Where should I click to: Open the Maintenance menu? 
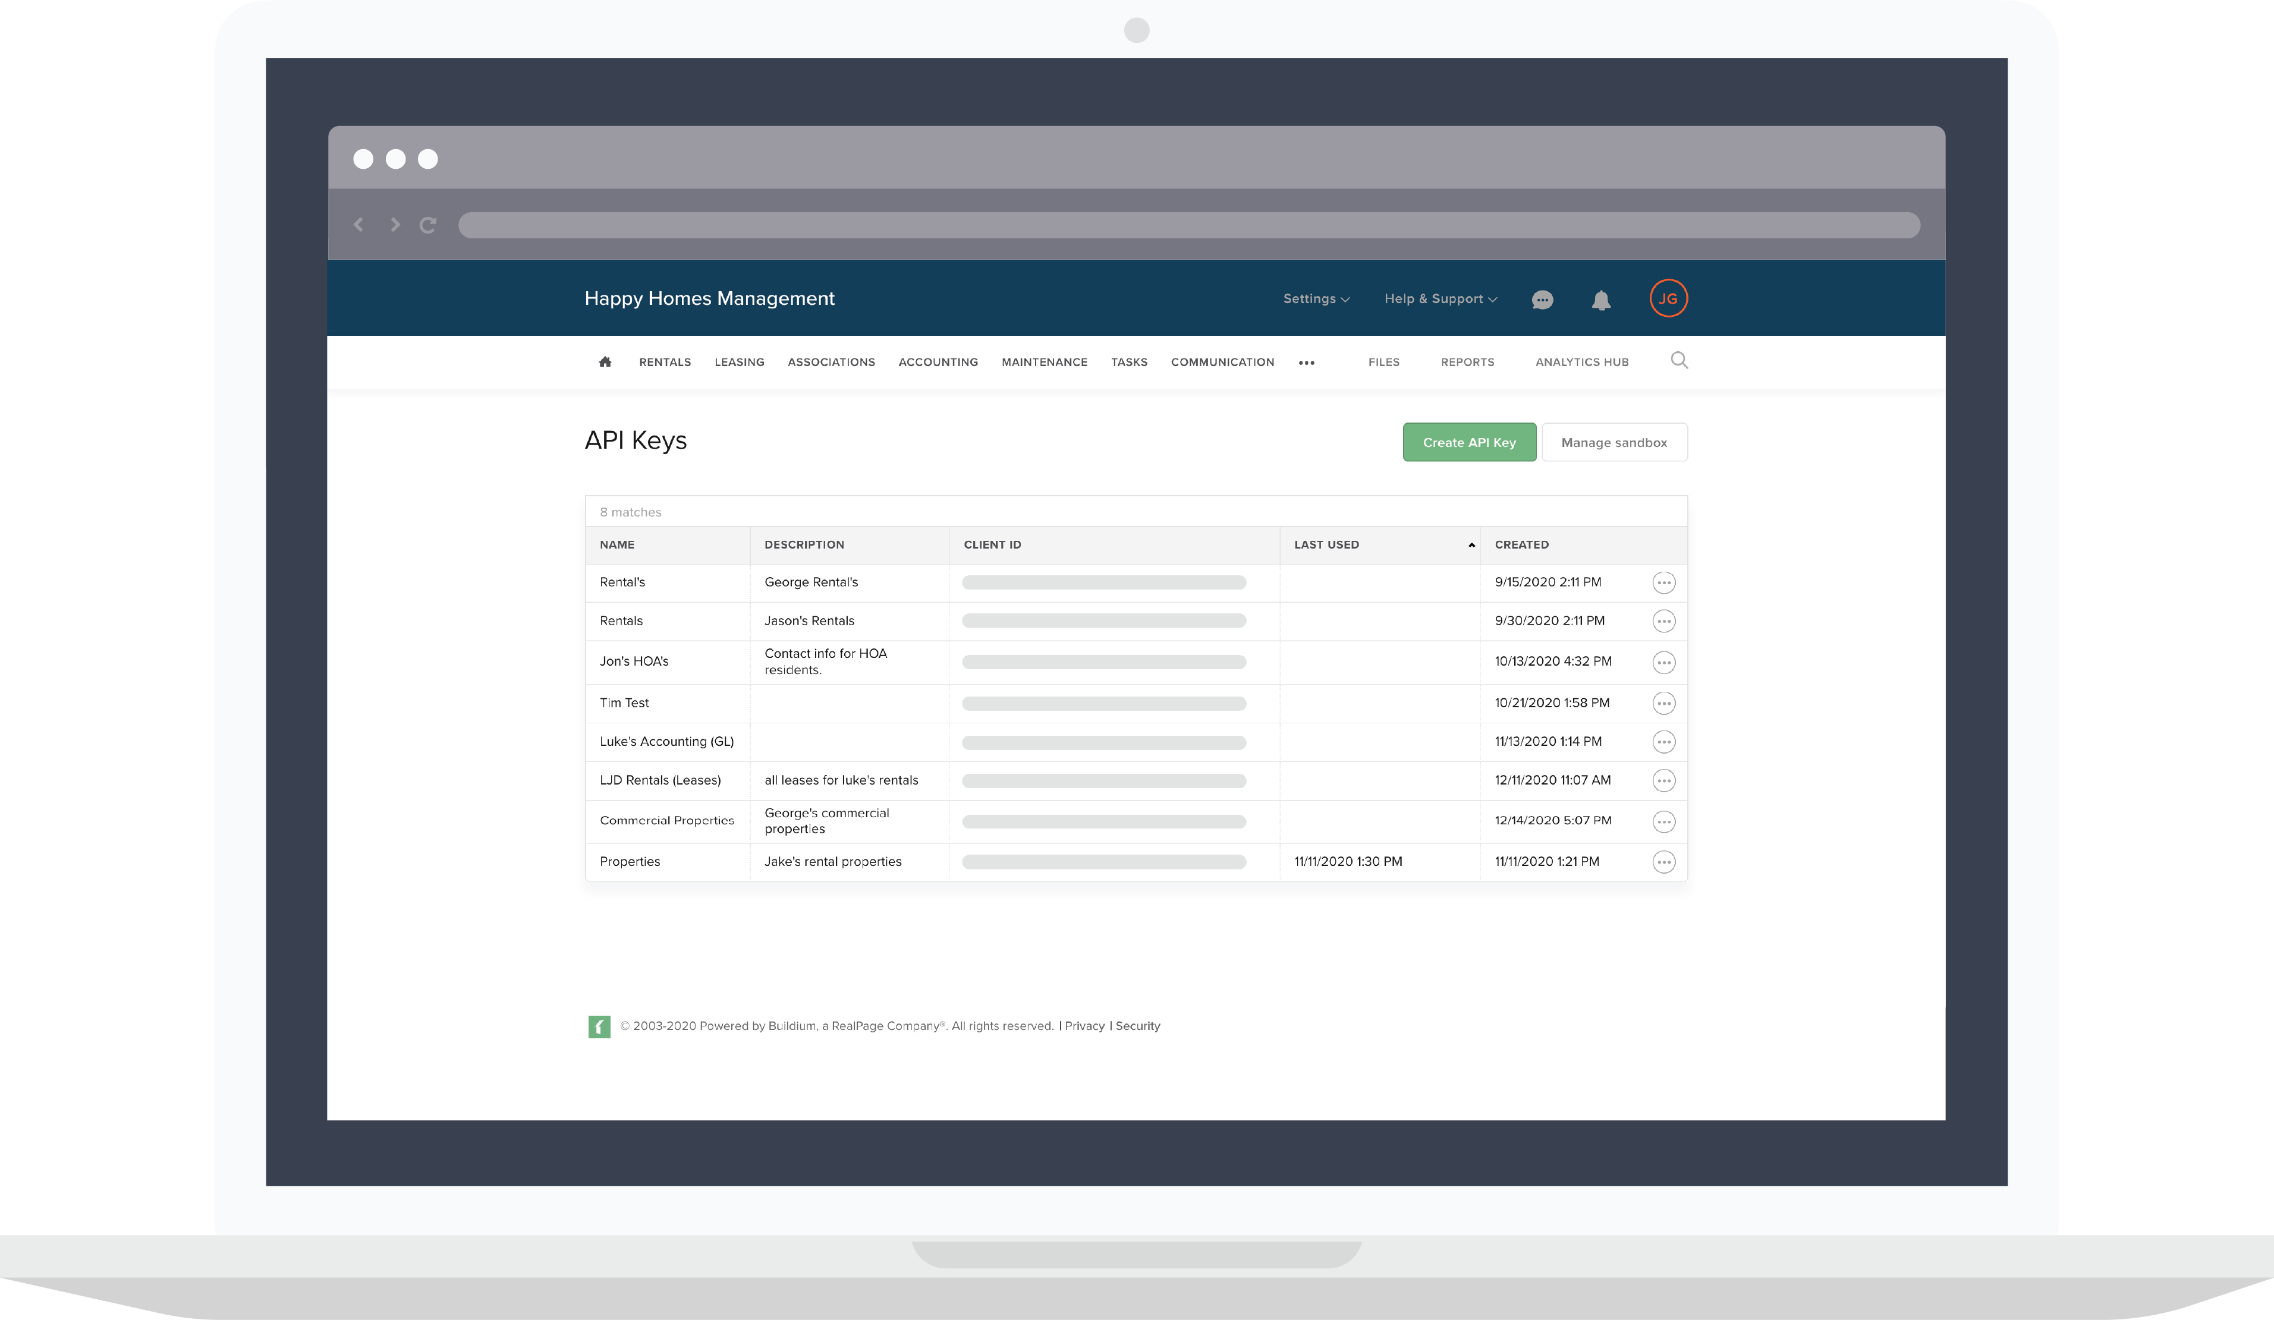[1044, 362]
